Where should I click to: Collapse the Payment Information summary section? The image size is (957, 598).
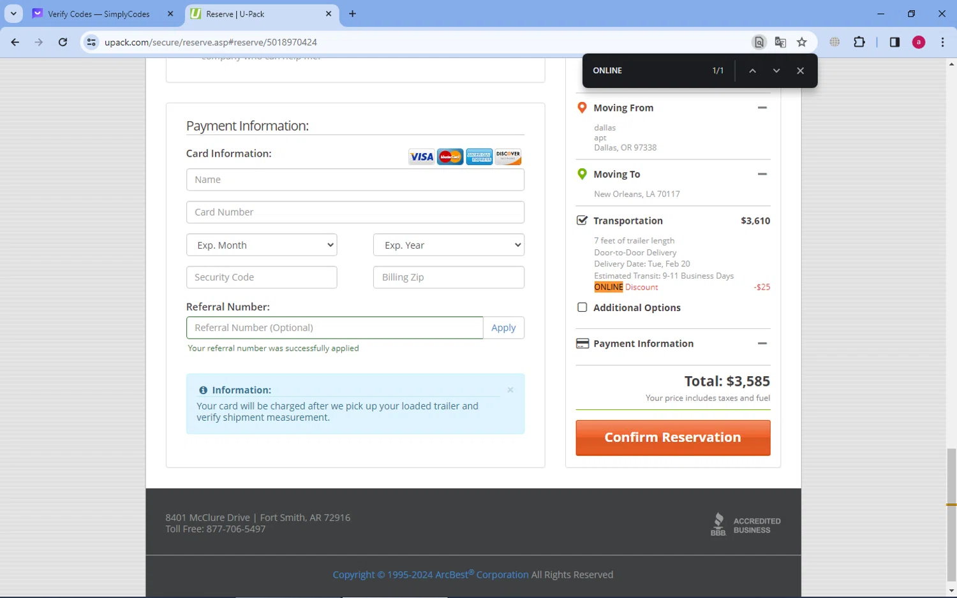click(762, 343)
